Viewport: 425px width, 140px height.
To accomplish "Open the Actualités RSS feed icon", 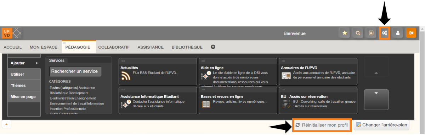I will pos(126,76).
